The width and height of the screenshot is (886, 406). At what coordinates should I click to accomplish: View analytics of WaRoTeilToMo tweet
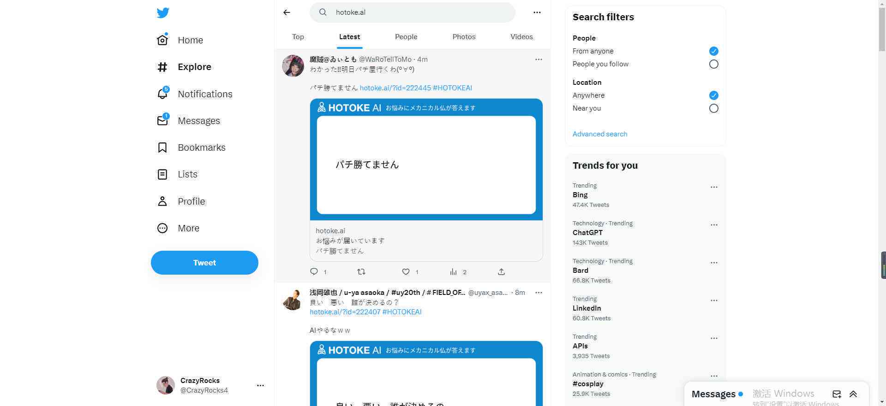click(x=453, y=272)
